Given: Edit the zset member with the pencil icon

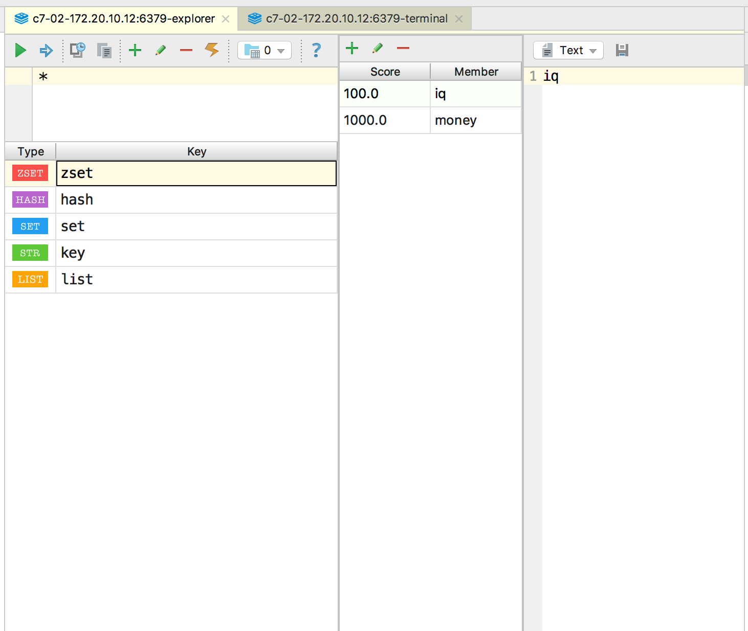Looking at the screenshot, I should [x=378, y=49].
